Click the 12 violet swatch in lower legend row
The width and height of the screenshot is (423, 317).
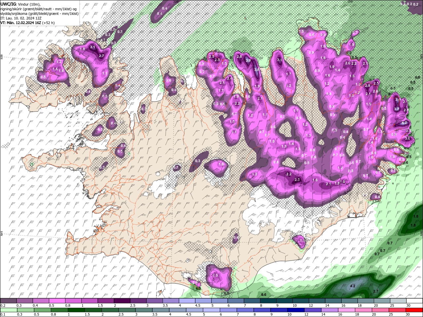pos(313,310)
